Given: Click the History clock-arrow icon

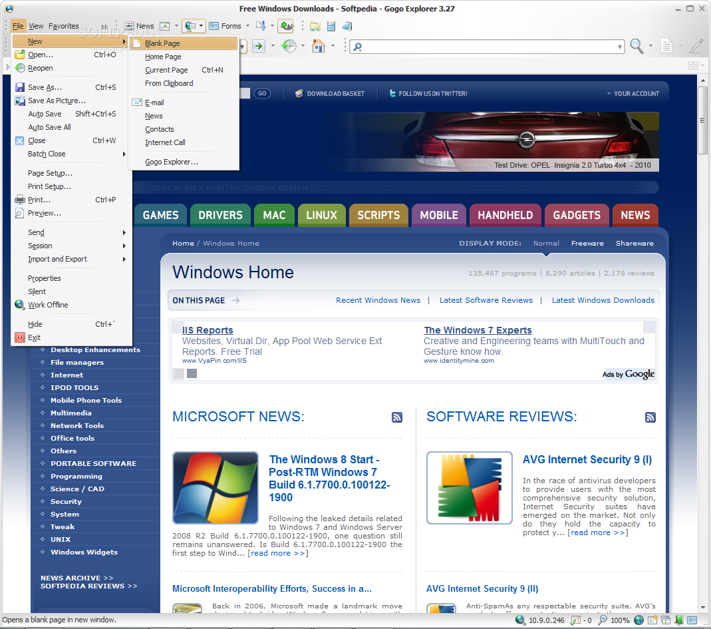Looking at the screenshot, I should [289, 46].
